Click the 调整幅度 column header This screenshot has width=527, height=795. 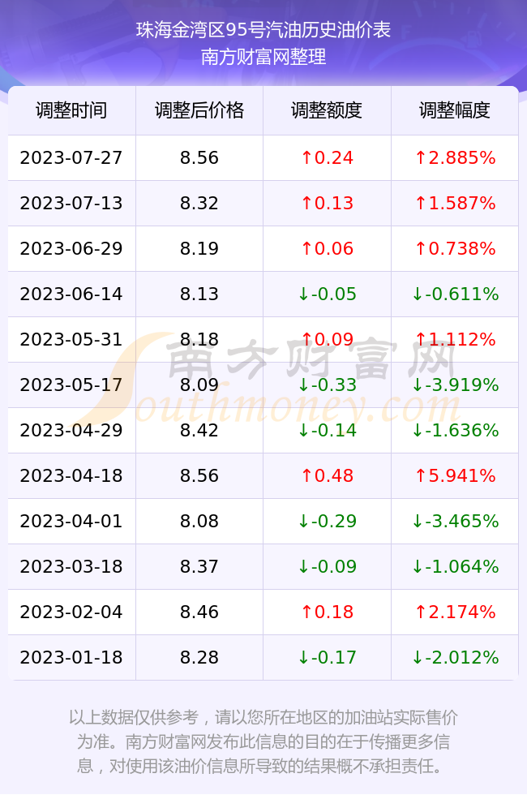tap(455, 110)
